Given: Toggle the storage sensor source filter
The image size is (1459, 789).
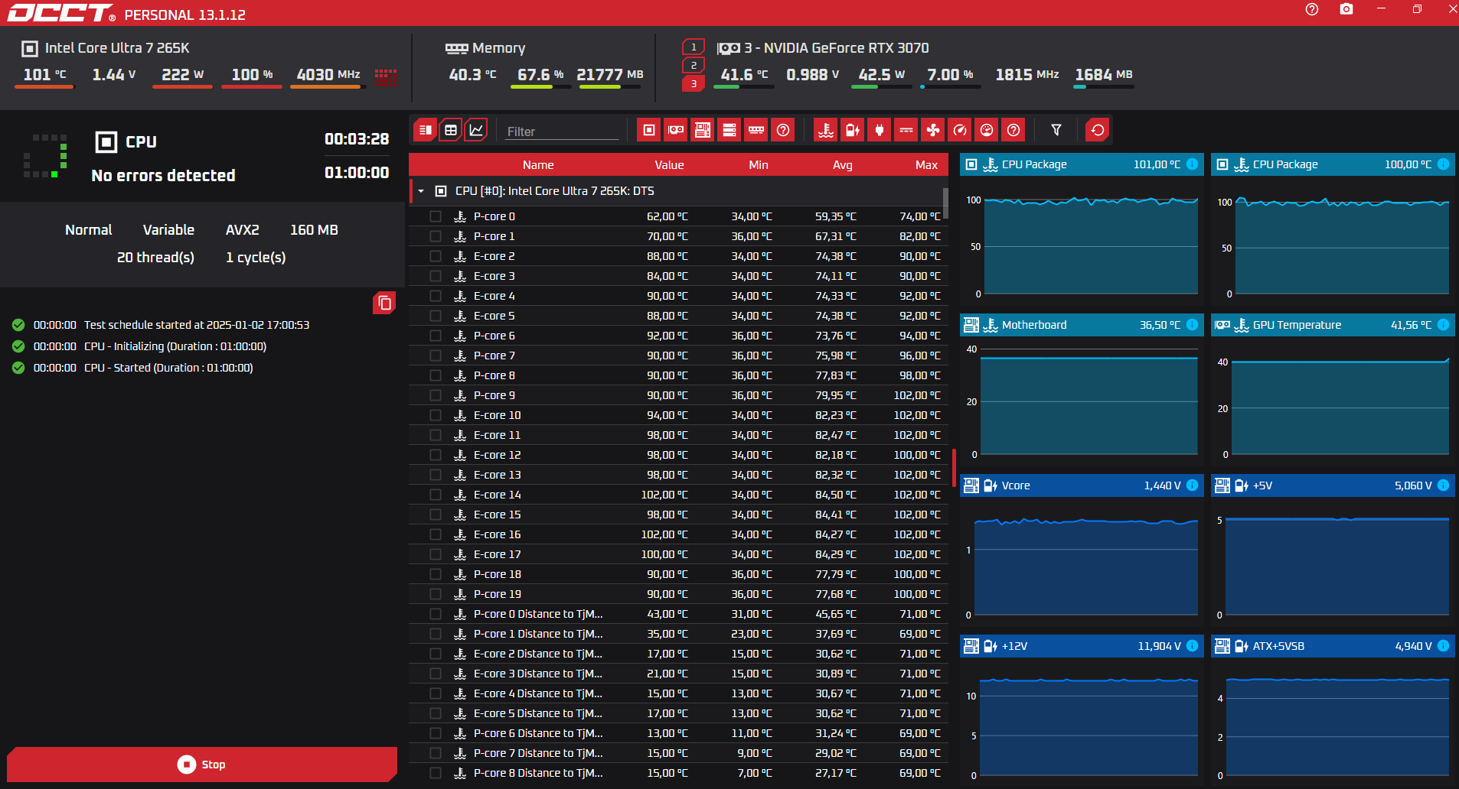Looking at the screenshot, I should tap(729, 130).
